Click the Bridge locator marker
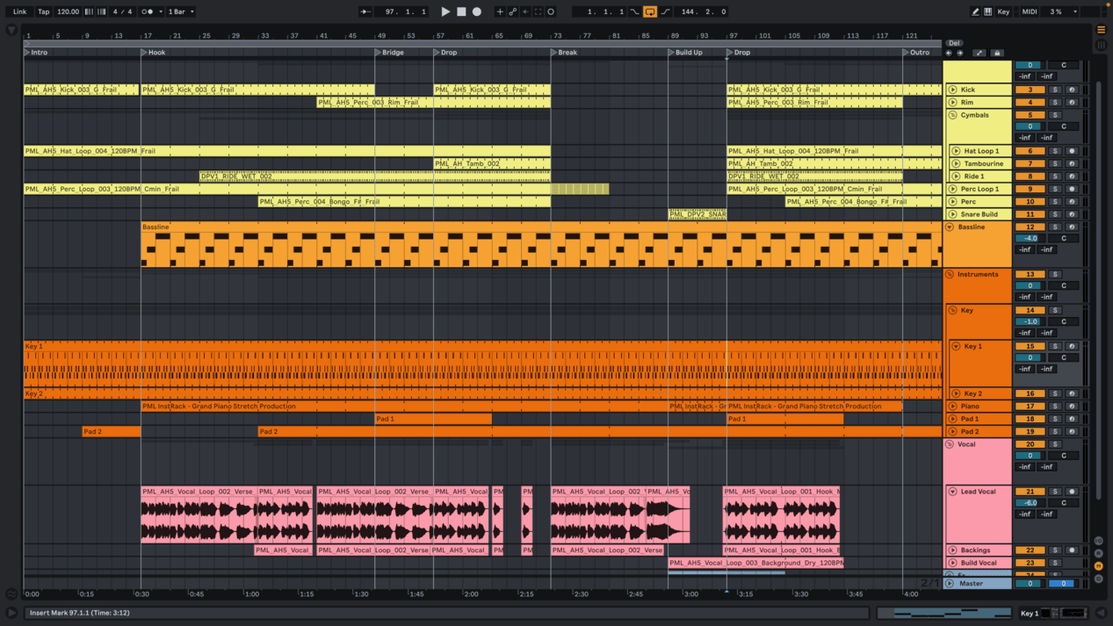The image size is (1113, 626). [x=392, y=53]
